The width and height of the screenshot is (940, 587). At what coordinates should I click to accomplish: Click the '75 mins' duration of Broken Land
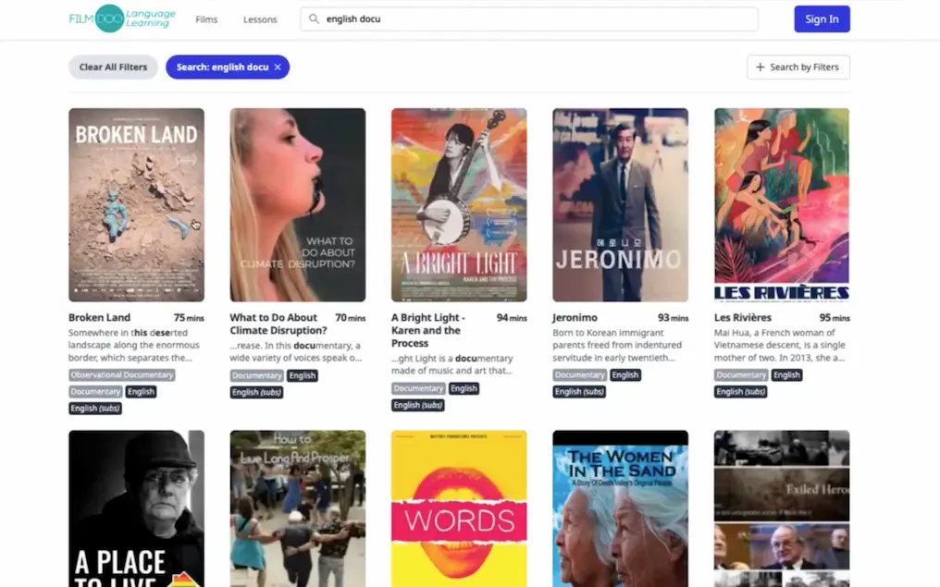189,317
